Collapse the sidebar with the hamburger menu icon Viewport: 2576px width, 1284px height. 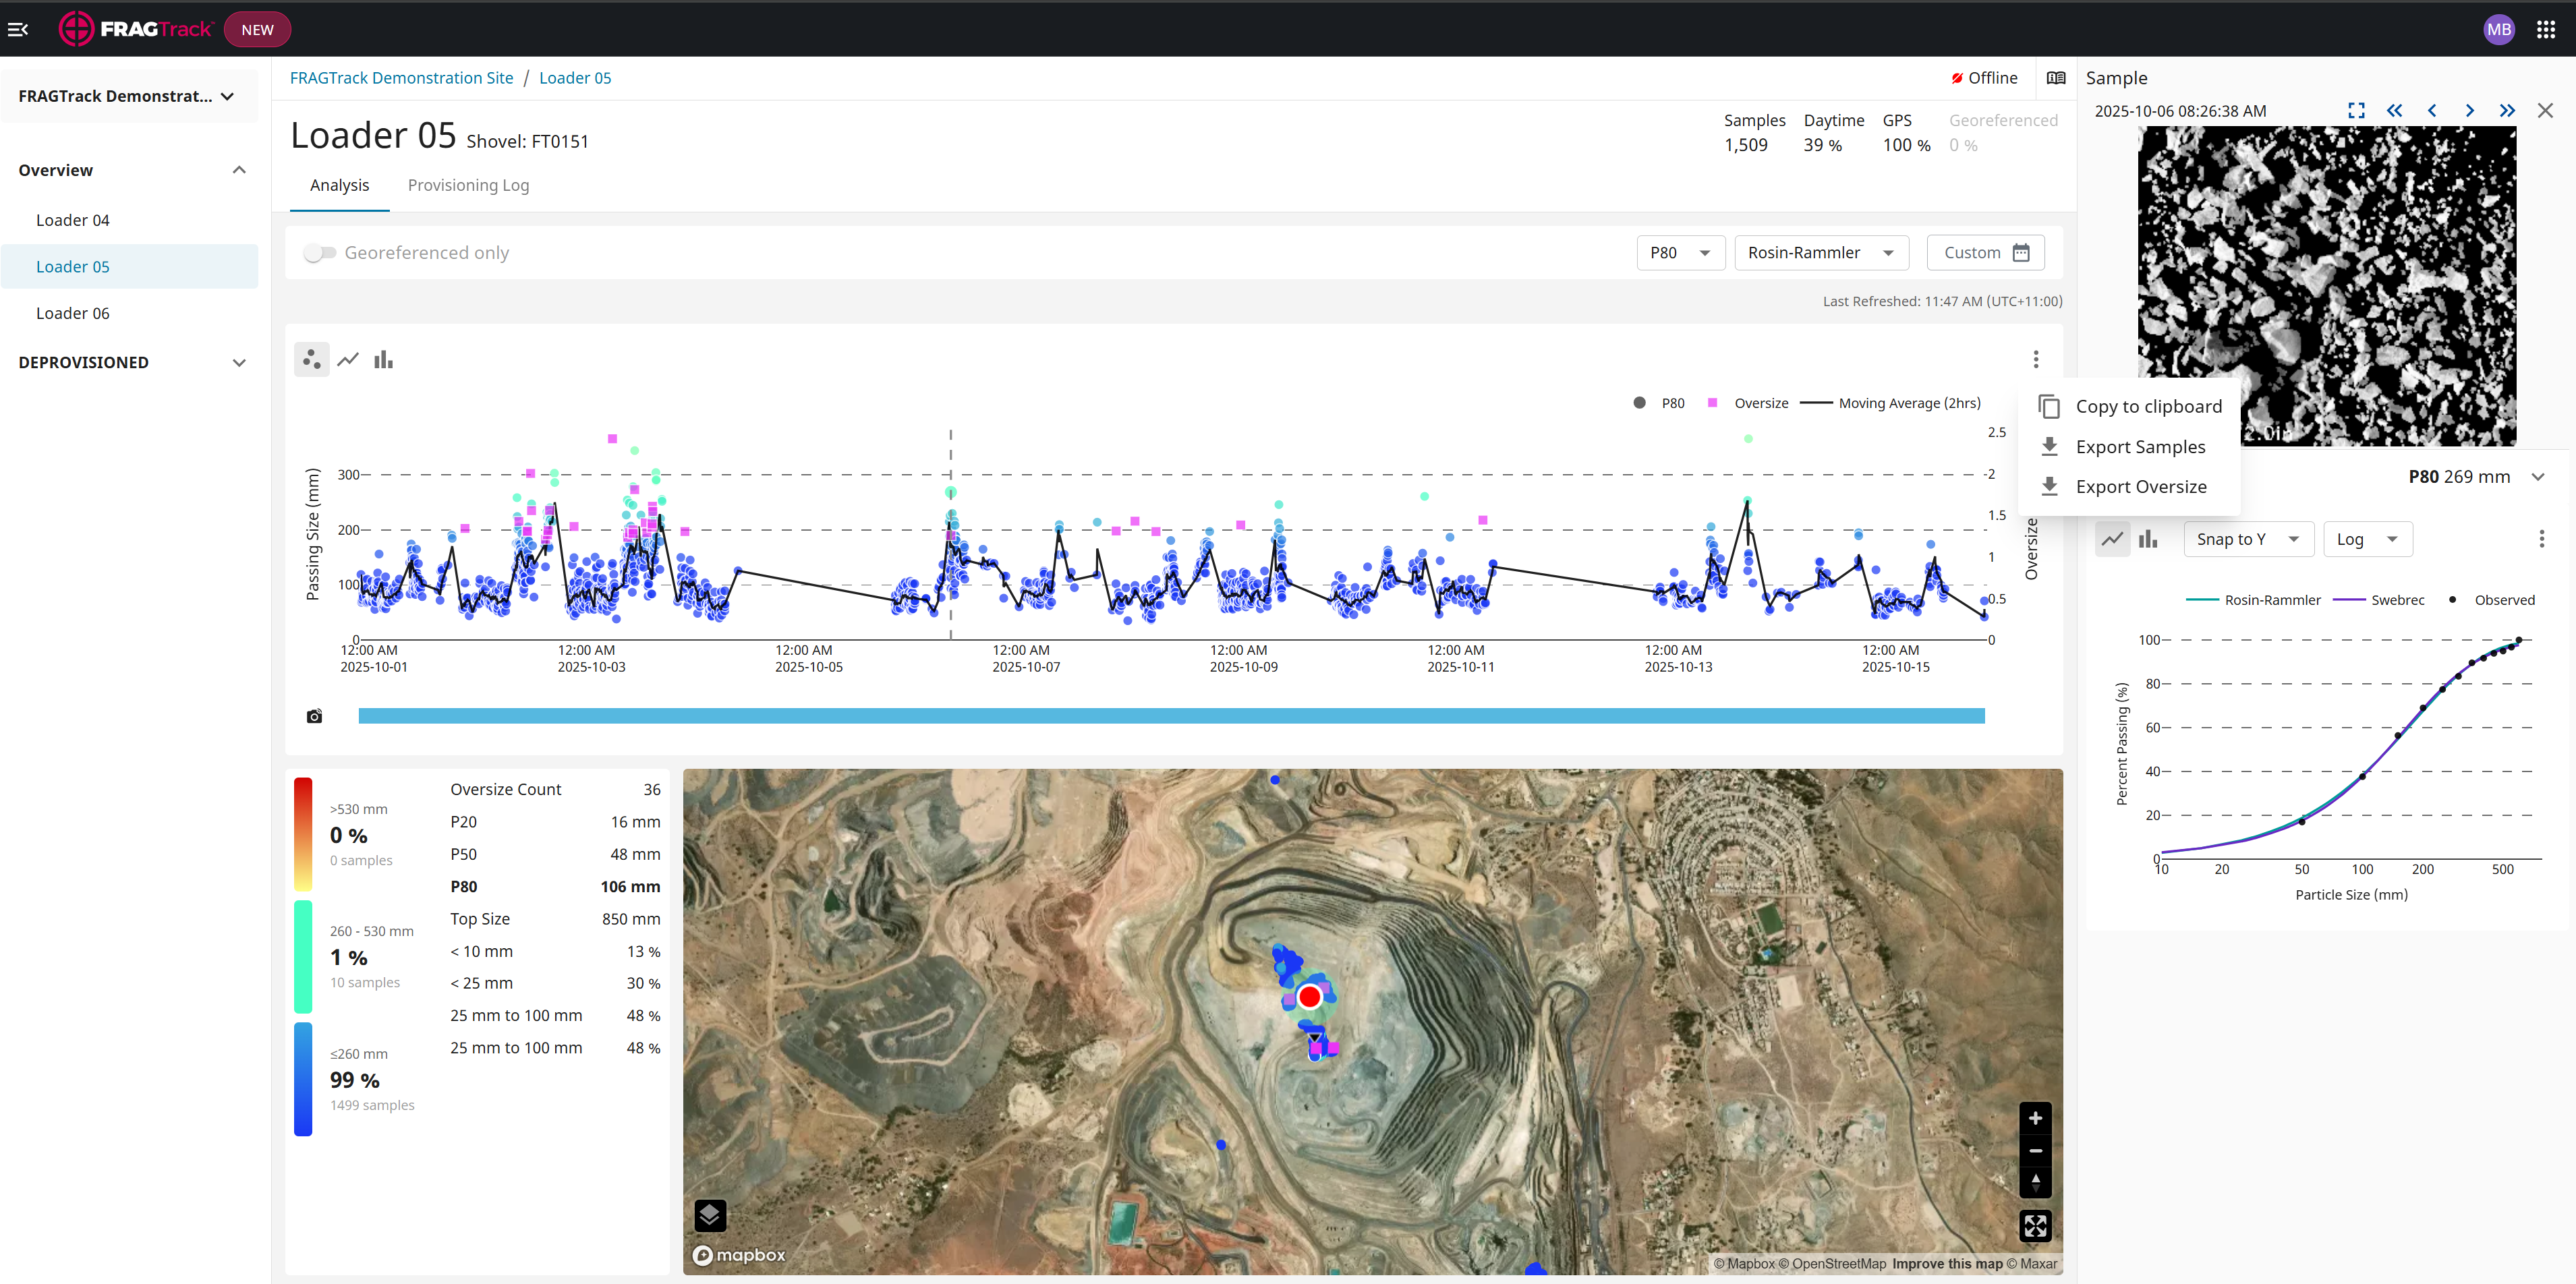point(18,29)
